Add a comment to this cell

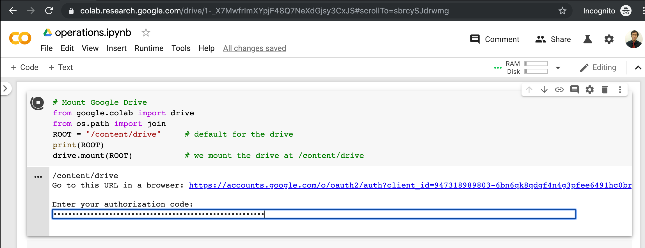point(575,90)
